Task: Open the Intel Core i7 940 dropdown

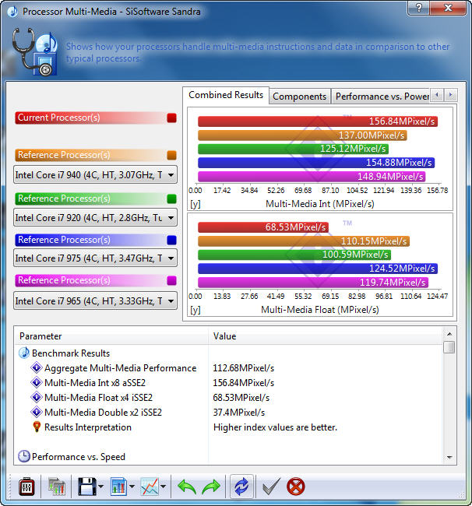Action: point(95,175)
